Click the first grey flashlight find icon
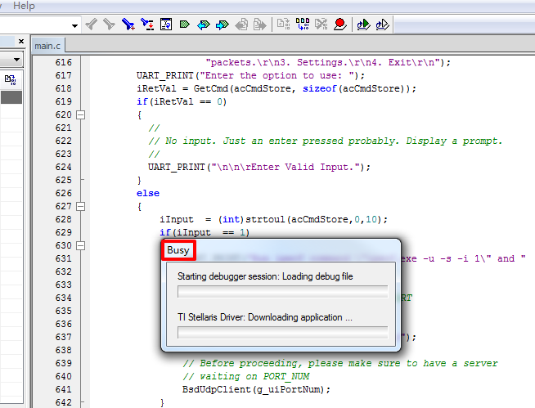 (91, 25)
